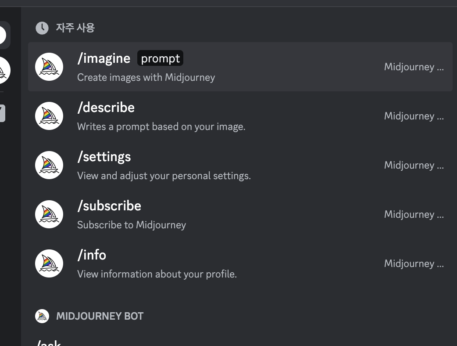Choose the /settings command
Image resolution: width=457 pixels, height=346 pixels.
coord(240,165)
